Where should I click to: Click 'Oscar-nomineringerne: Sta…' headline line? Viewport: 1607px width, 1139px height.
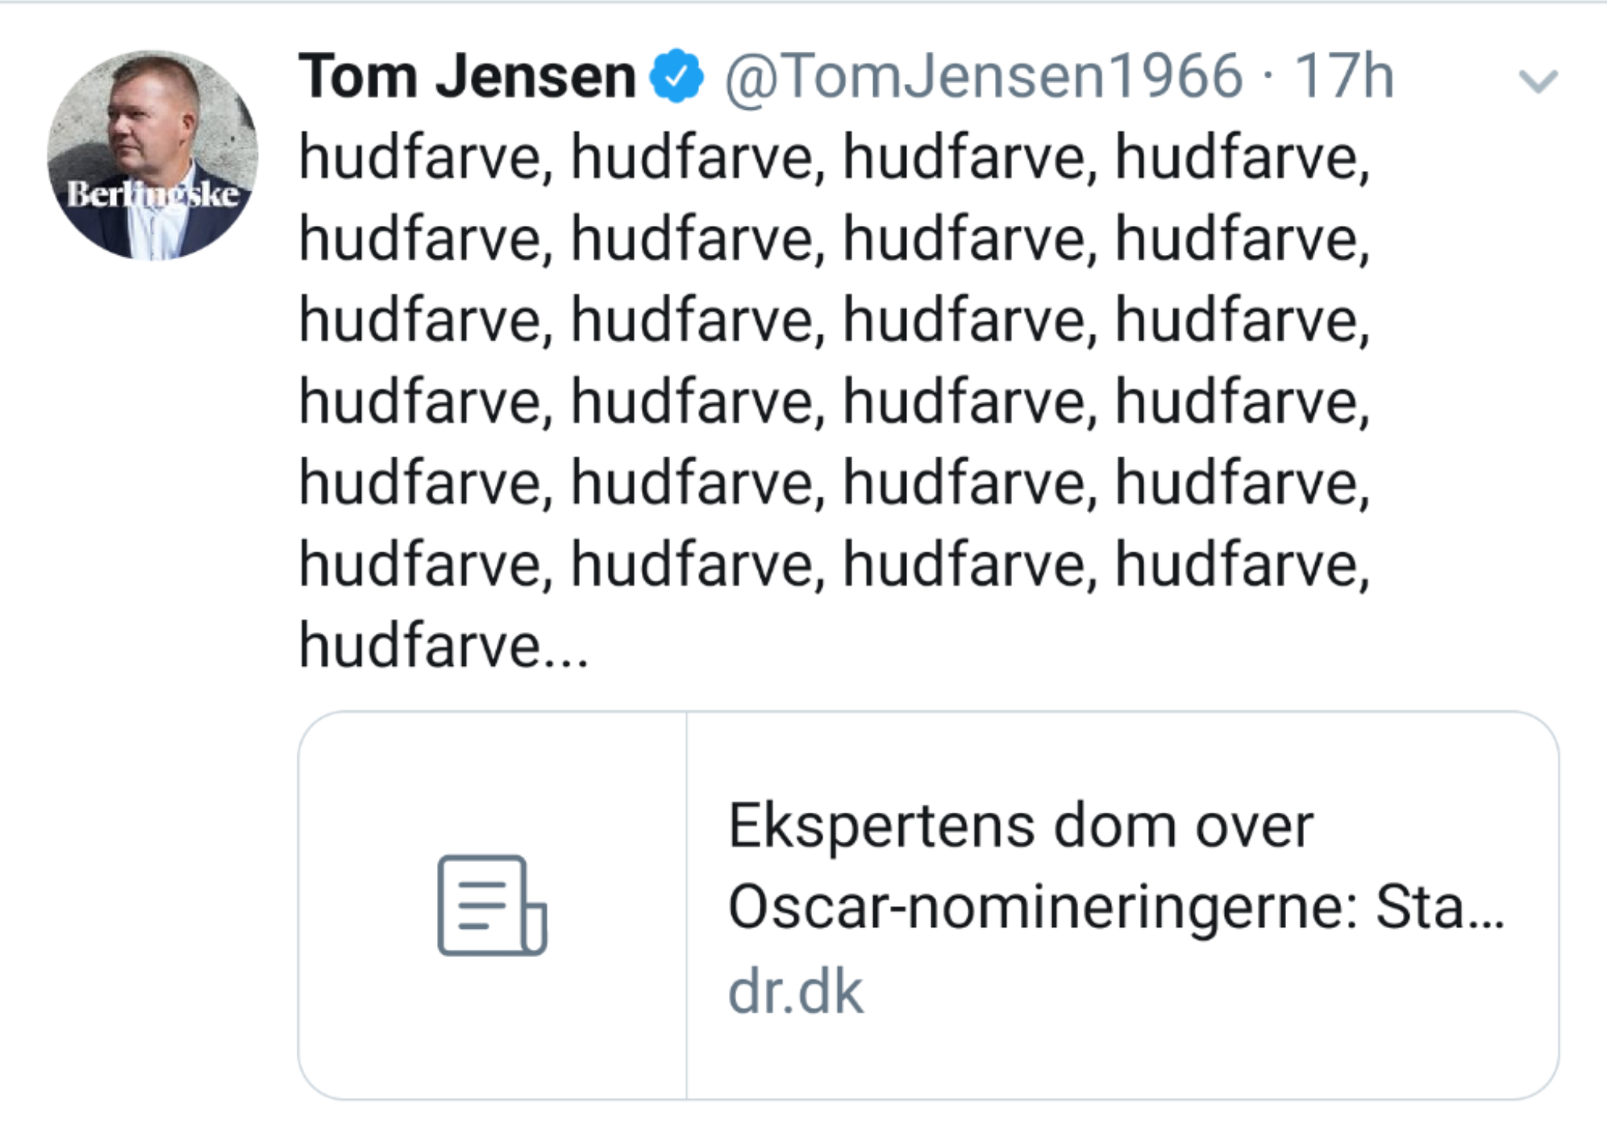(1114, 908)
